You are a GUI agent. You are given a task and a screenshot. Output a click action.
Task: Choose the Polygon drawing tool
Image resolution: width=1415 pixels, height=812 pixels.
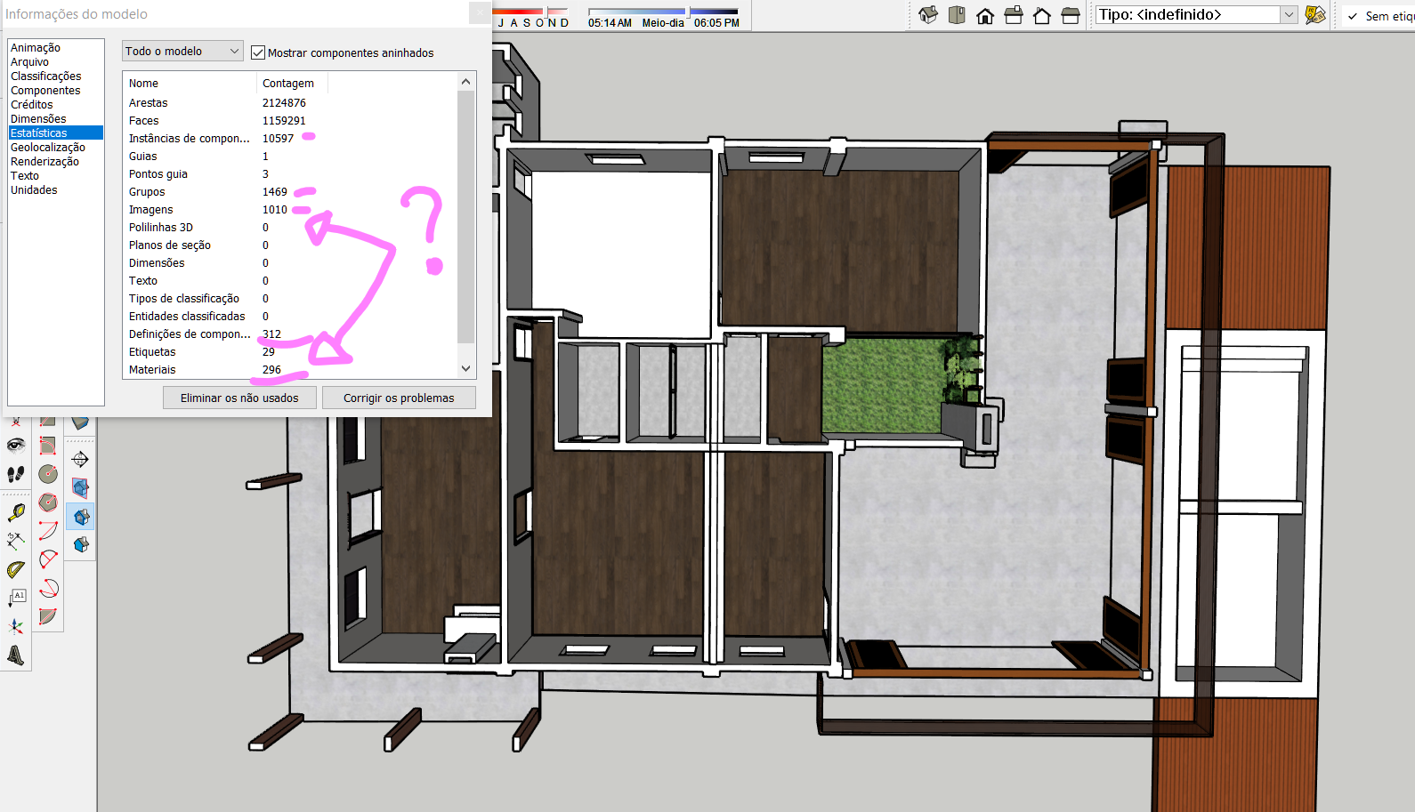[x=48, y=502]
